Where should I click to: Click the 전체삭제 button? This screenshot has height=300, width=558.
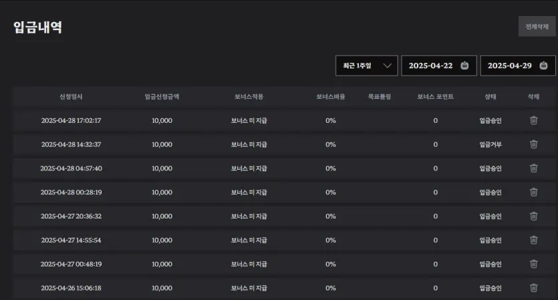tap(537, 26)
